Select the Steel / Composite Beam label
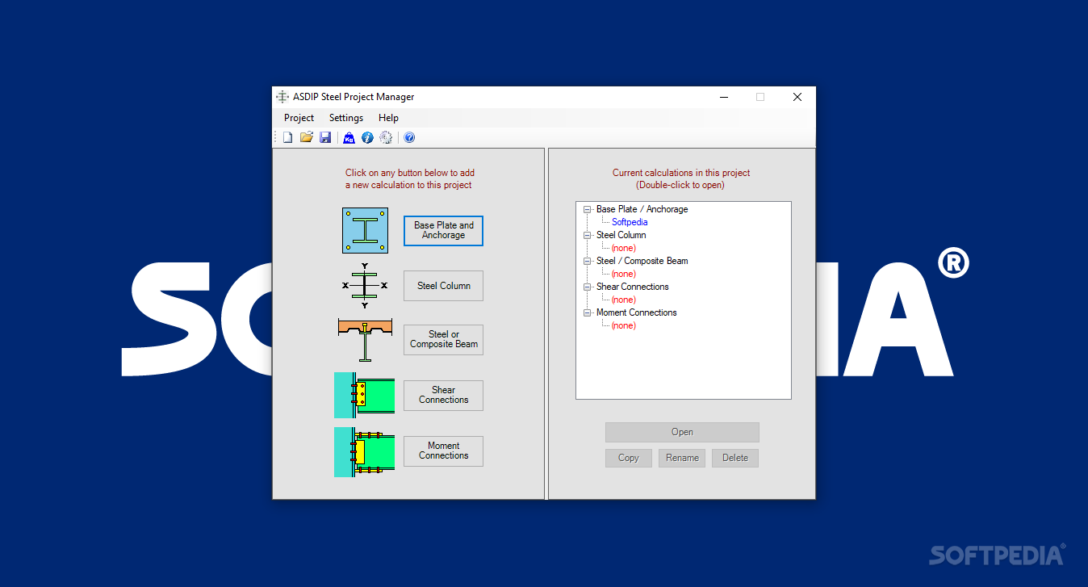Viewport: 1088px width, 587px height. coord(642,261)
